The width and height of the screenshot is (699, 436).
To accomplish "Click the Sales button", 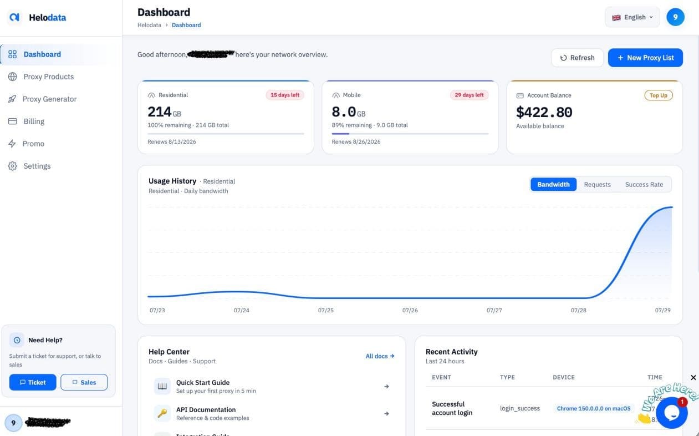I will pyautogui.click(x=84, y=382).
